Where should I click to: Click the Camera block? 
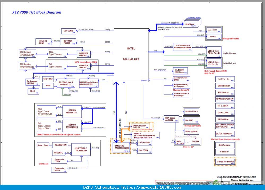click(x=214, y=37)
